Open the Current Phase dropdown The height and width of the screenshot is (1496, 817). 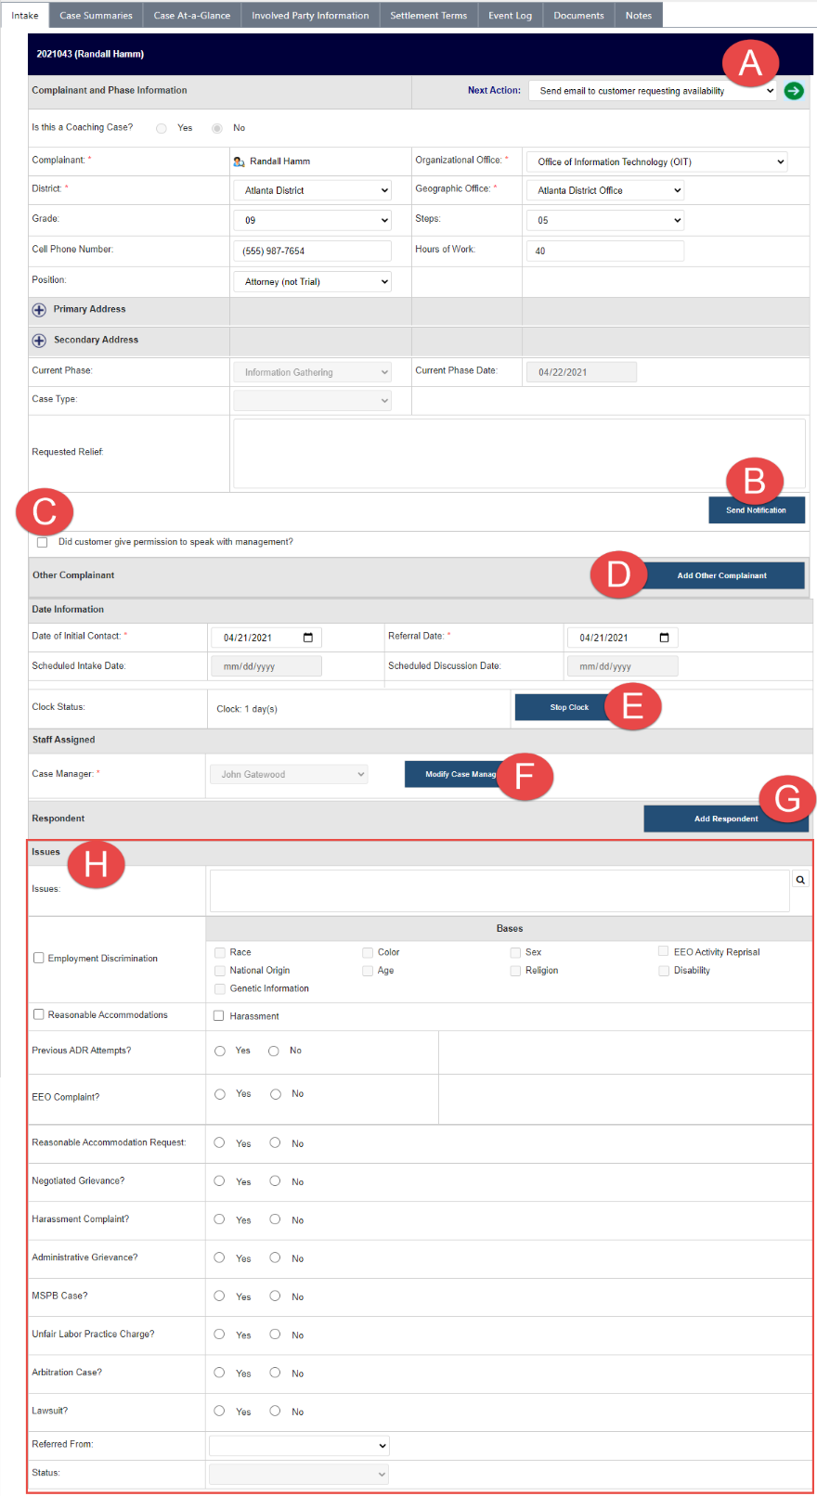(312, 372)
